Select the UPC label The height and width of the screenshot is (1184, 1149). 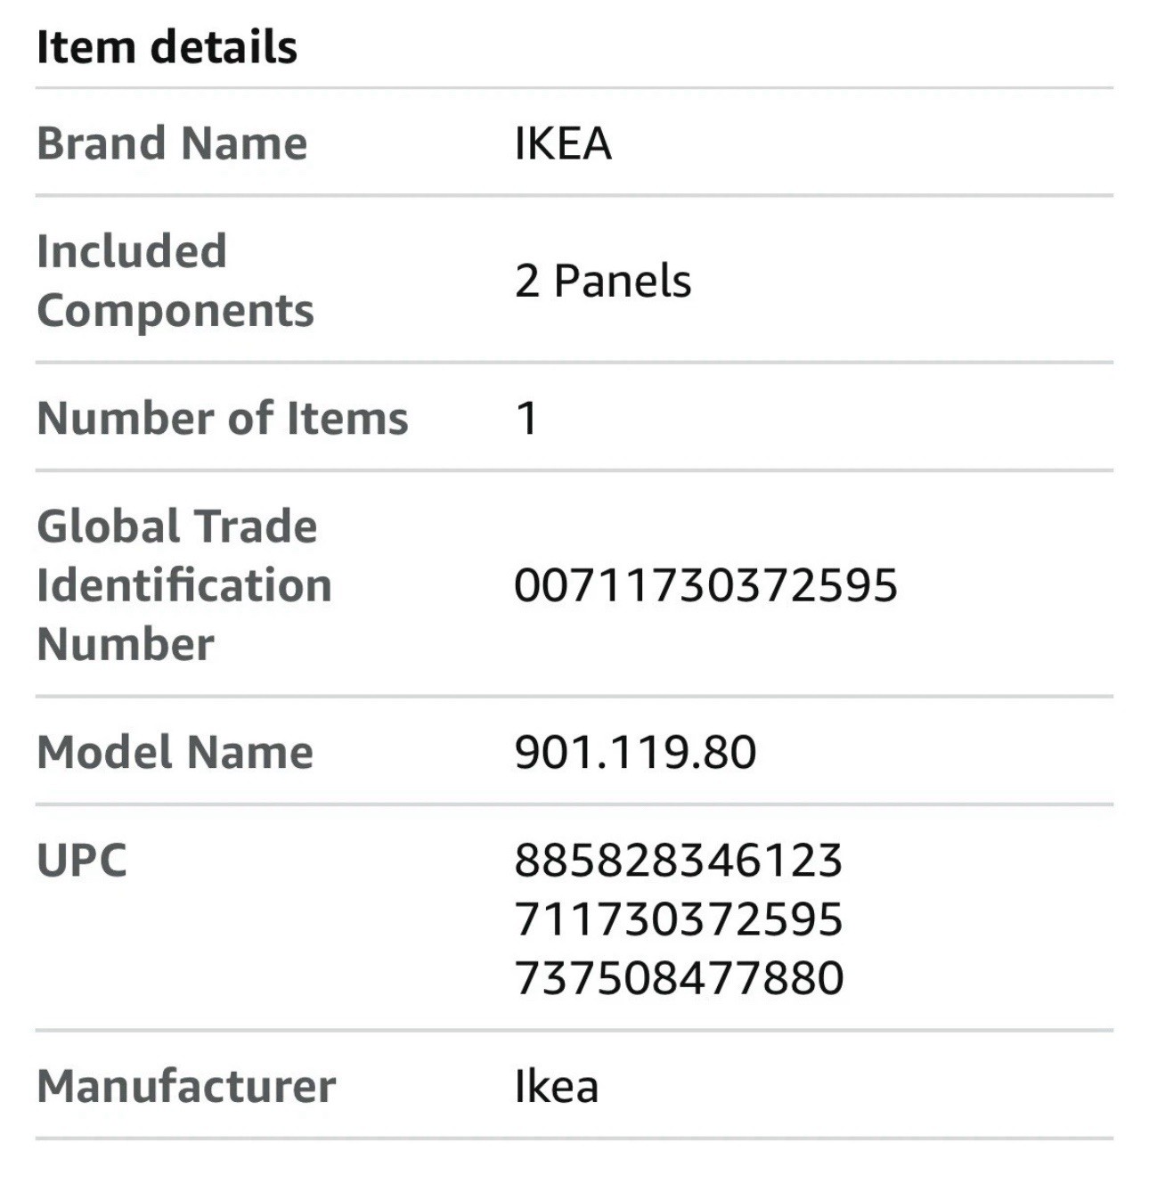tap(82, 861)
